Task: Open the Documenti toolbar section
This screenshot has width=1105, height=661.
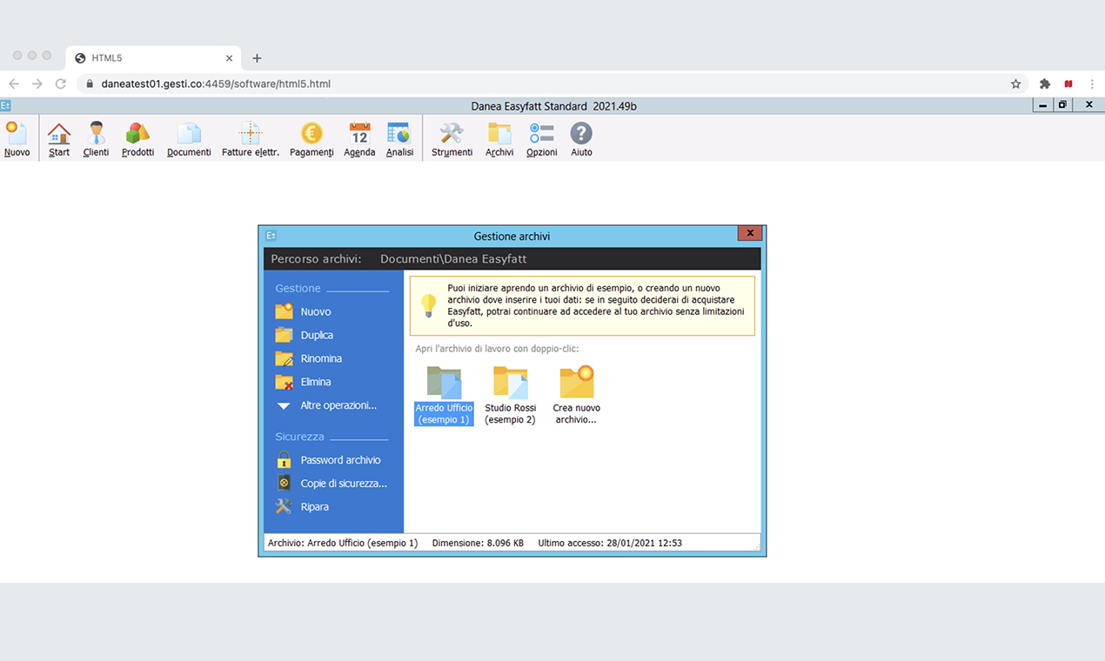Action: (x=188, y=137)
